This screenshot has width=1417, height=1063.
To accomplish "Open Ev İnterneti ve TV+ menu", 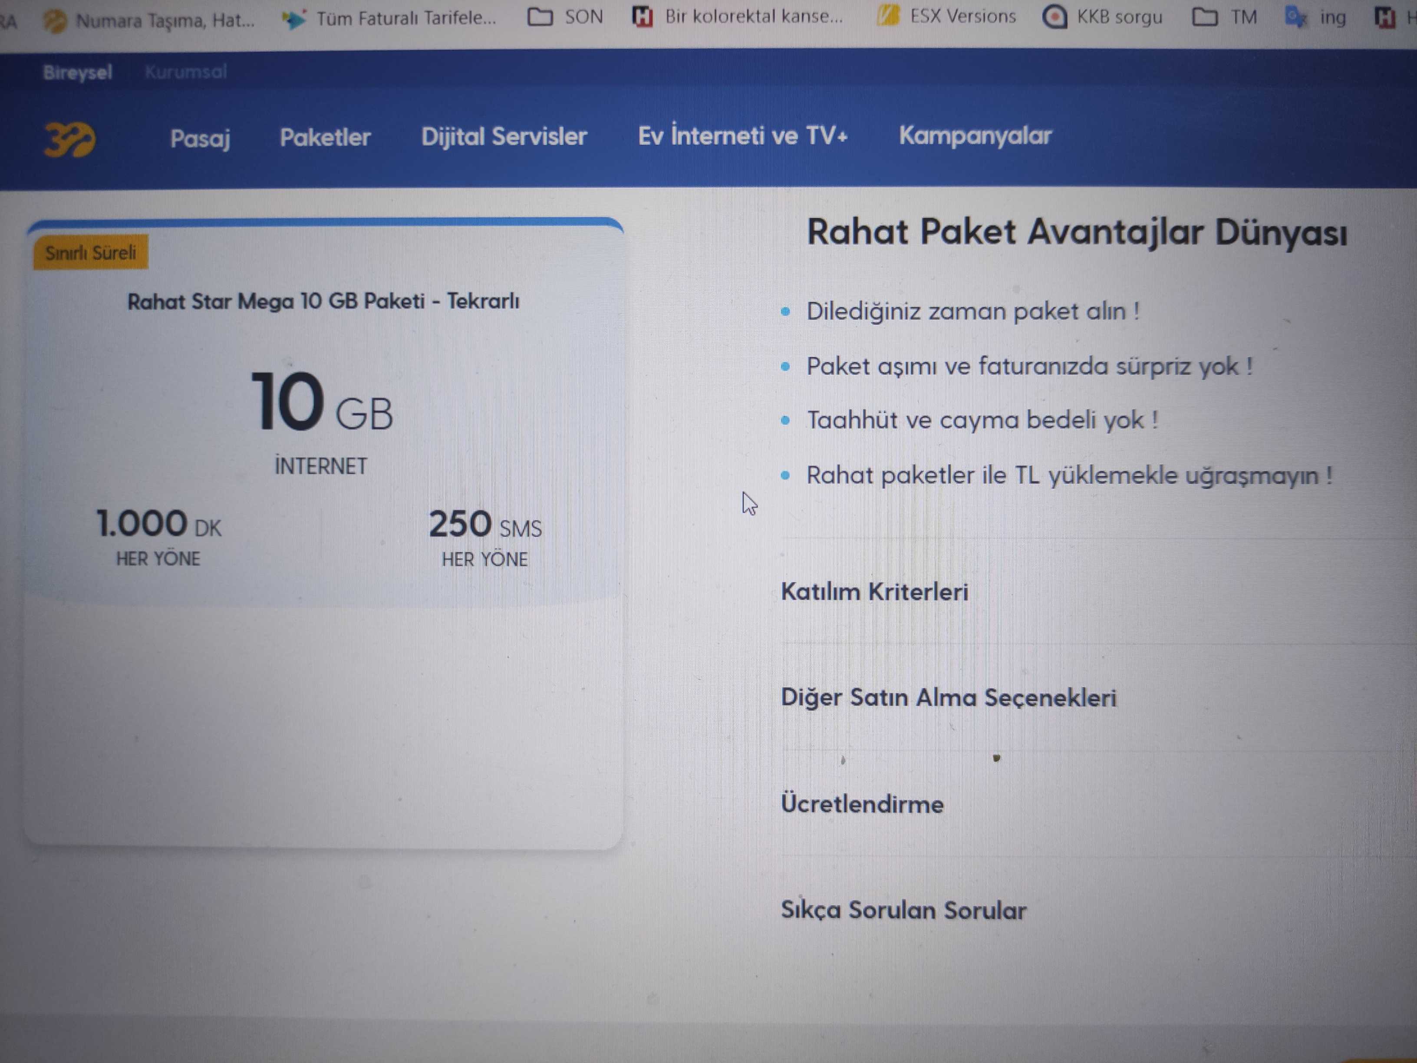I will point(742,135).
